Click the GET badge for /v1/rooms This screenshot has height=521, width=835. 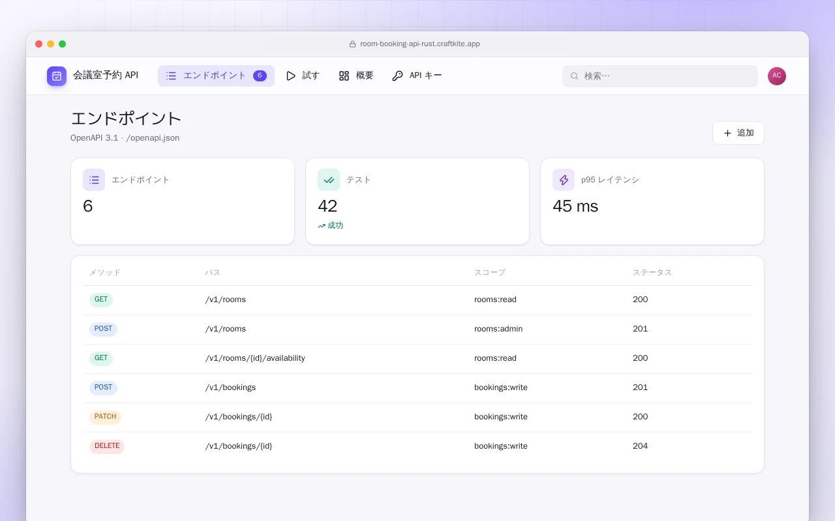click(101, 300)
